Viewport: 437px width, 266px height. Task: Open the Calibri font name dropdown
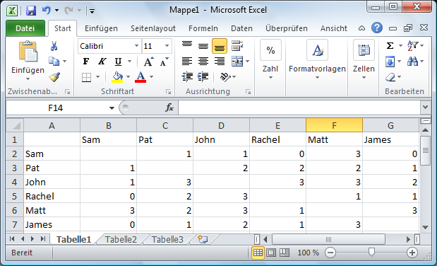pos(136,46)
